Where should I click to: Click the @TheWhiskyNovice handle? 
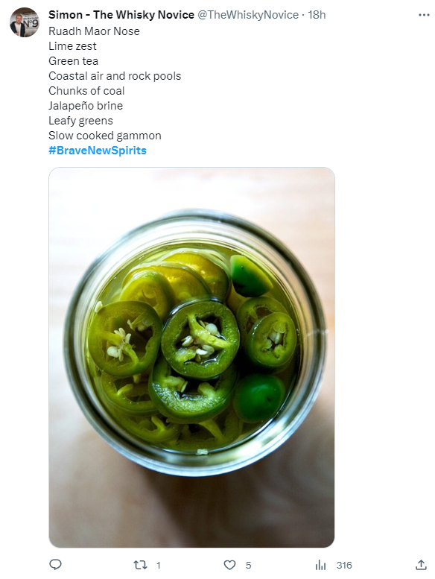[x=248, y=15]
